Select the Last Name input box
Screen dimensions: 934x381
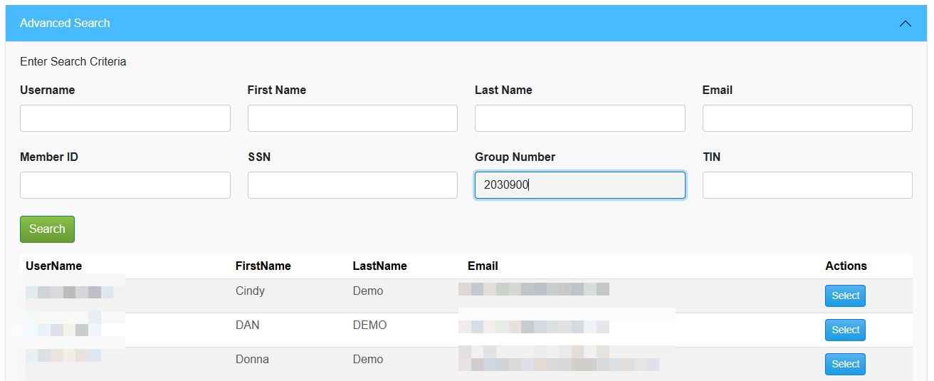[x=579, y=118]
